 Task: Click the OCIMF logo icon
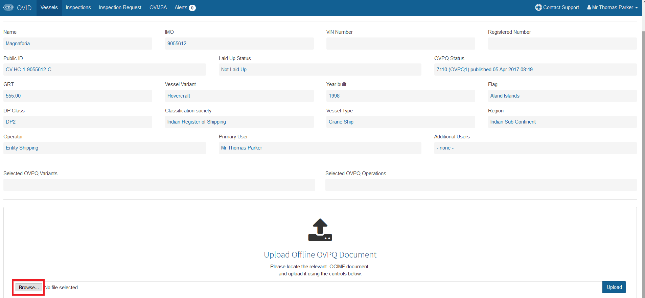coord(8,7)
